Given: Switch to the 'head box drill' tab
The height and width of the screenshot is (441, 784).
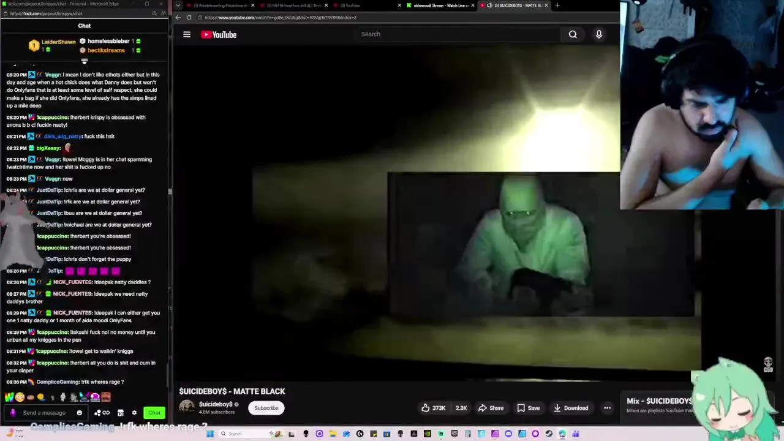Looking at the screenshot, I should pos(294,6).
